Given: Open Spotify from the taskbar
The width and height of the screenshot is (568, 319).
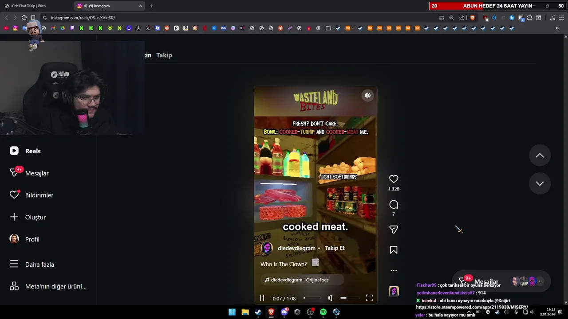Looking at the screenshot, I should [x=323, y=312].
